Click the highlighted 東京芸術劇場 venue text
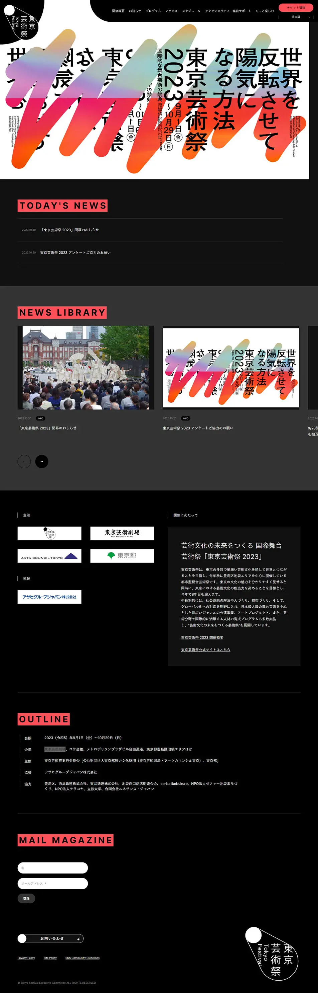This screenshot has width=318, height=993. pyautogui.click(x=55, y=749)
